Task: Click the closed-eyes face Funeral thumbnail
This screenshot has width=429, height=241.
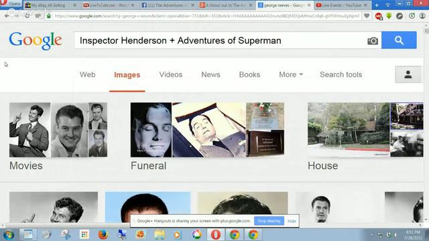Action: click(151, 130)
